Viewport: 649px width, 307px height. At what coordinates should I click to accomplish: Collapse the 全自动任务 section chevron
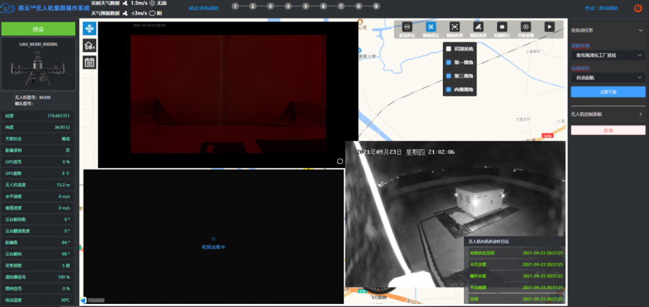coord(641,30)
